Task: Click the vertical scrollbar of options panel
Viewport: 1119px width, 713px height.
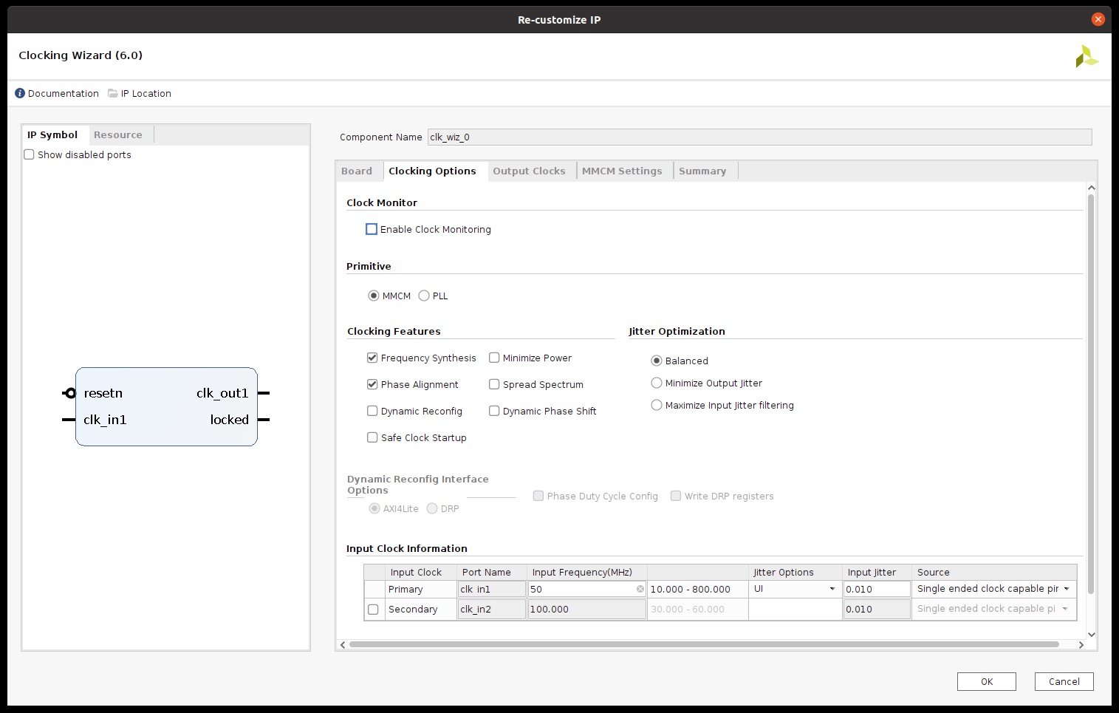Action: point(1091,394)
